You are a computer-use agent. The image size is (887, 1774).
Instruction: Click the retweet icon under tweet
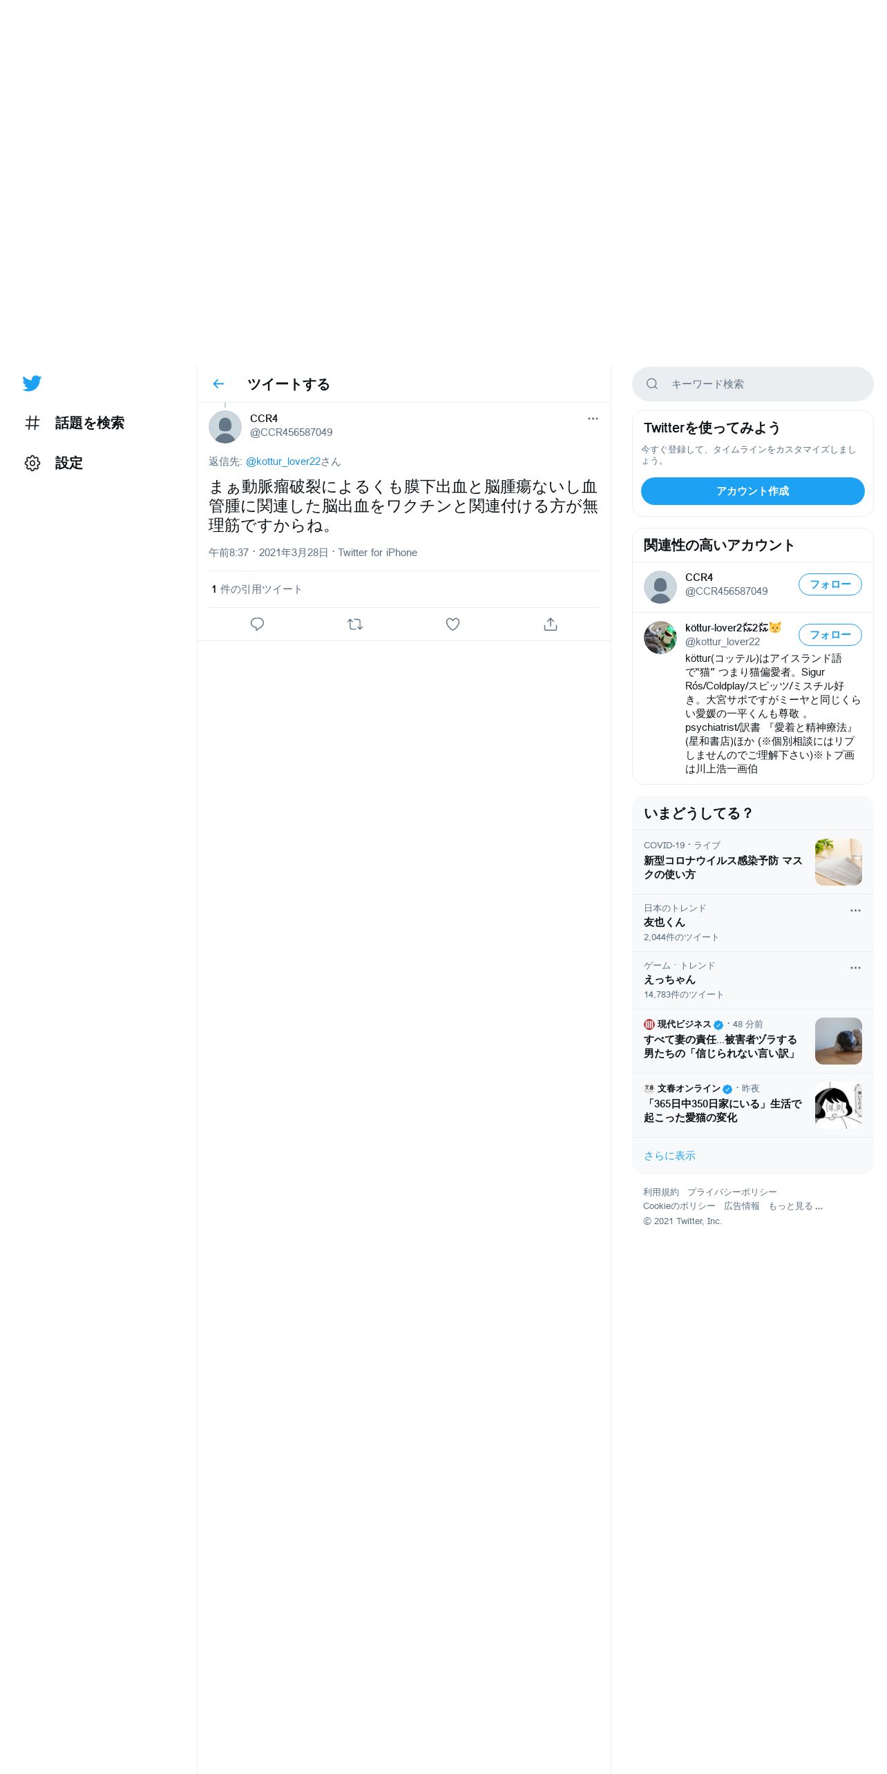[355, 624]
